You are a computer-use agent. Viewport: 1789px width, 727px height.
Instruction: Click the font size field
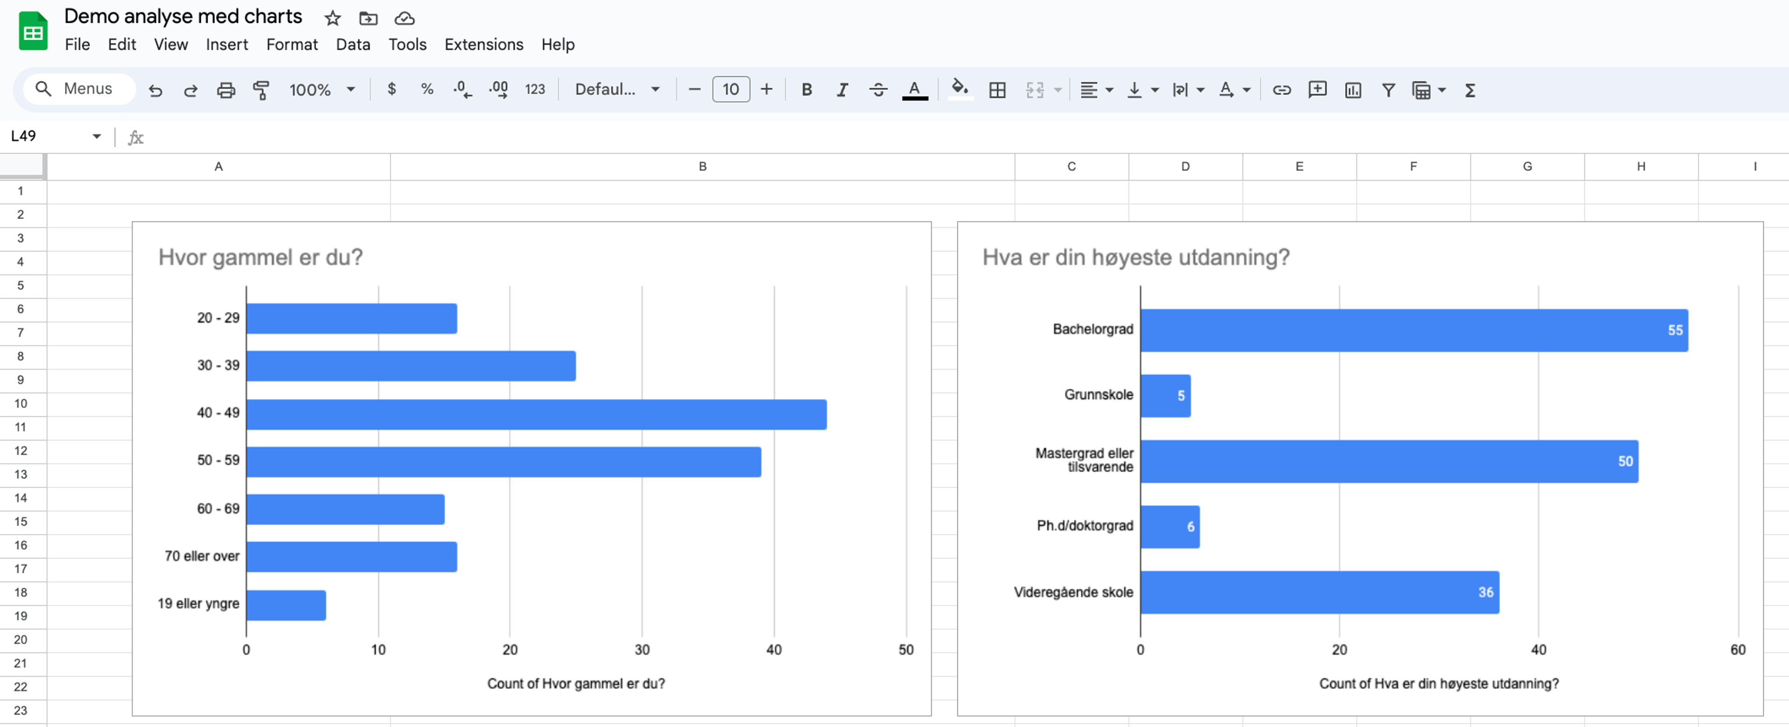(731, 89)
